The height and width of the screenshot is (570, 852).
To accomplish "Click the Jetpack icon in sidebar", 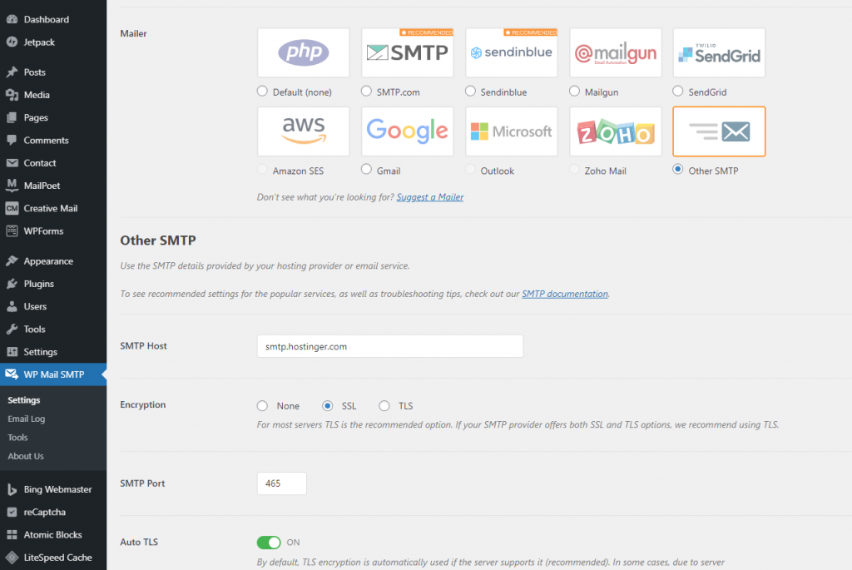I will (12, 42).
